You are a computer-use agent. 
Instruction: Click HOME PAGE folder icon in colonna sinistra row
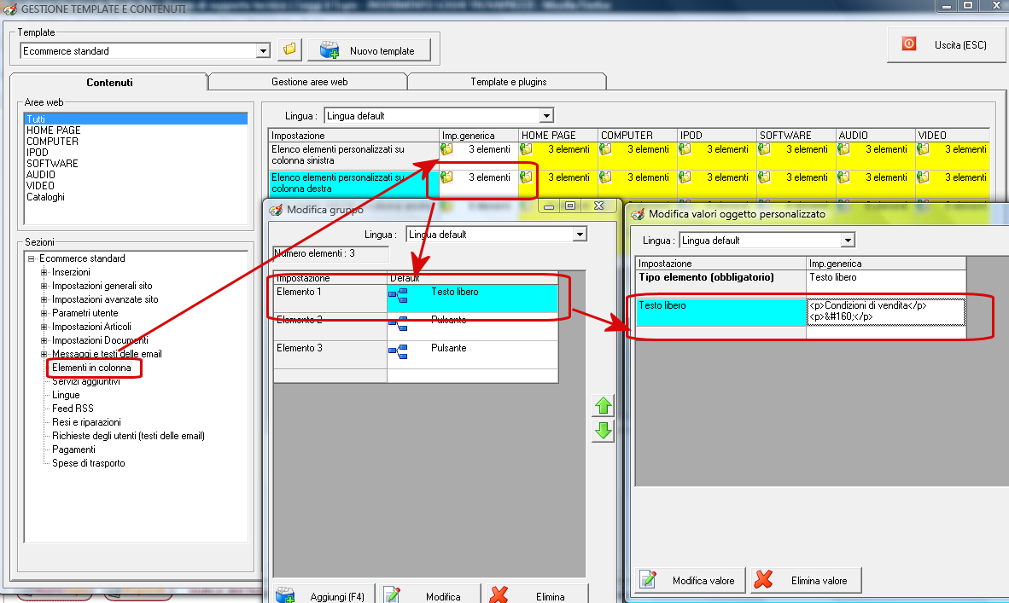point(527,149)
